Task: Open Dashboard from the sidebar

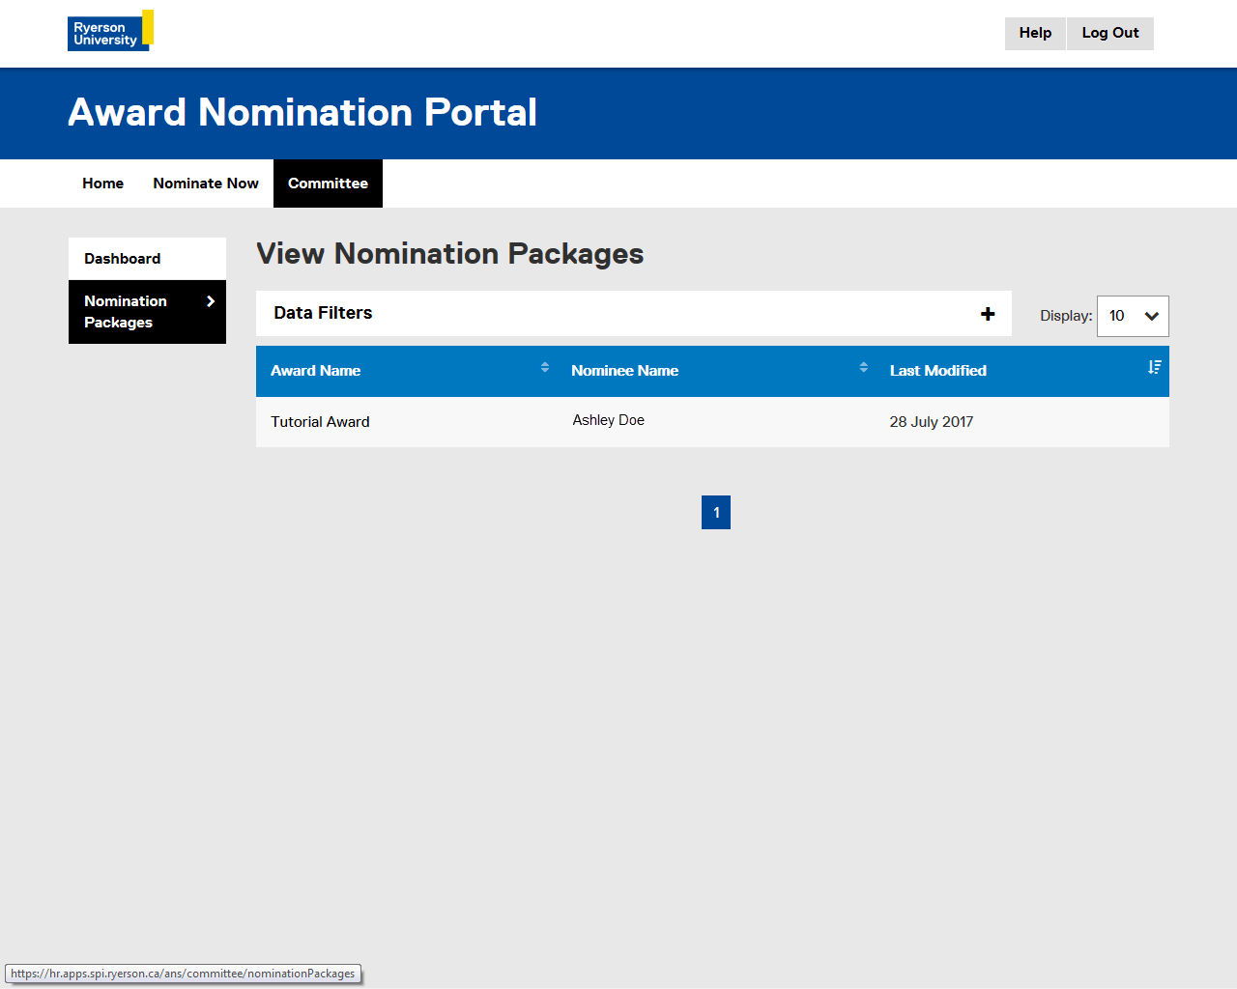Action: [x=123, y=259]
